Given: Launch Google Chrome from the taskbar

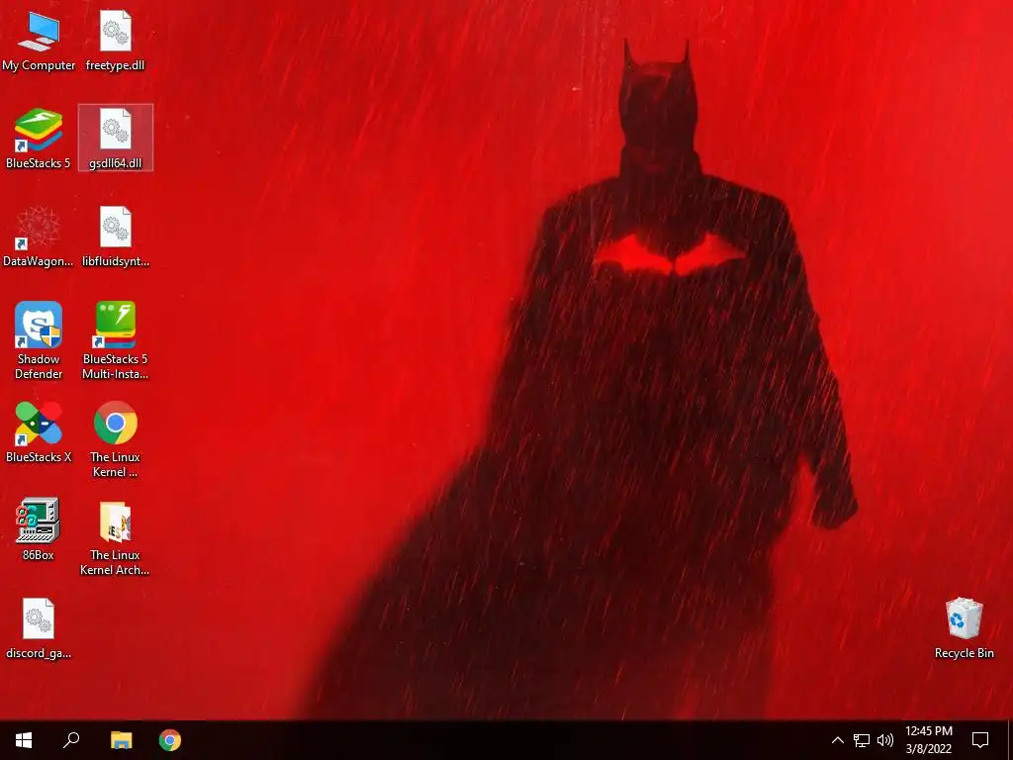Looking at the screenshot, I should (170, 740).
